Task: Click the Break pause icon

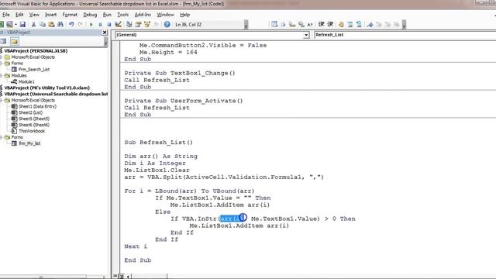Action: (x=100, y=24)
